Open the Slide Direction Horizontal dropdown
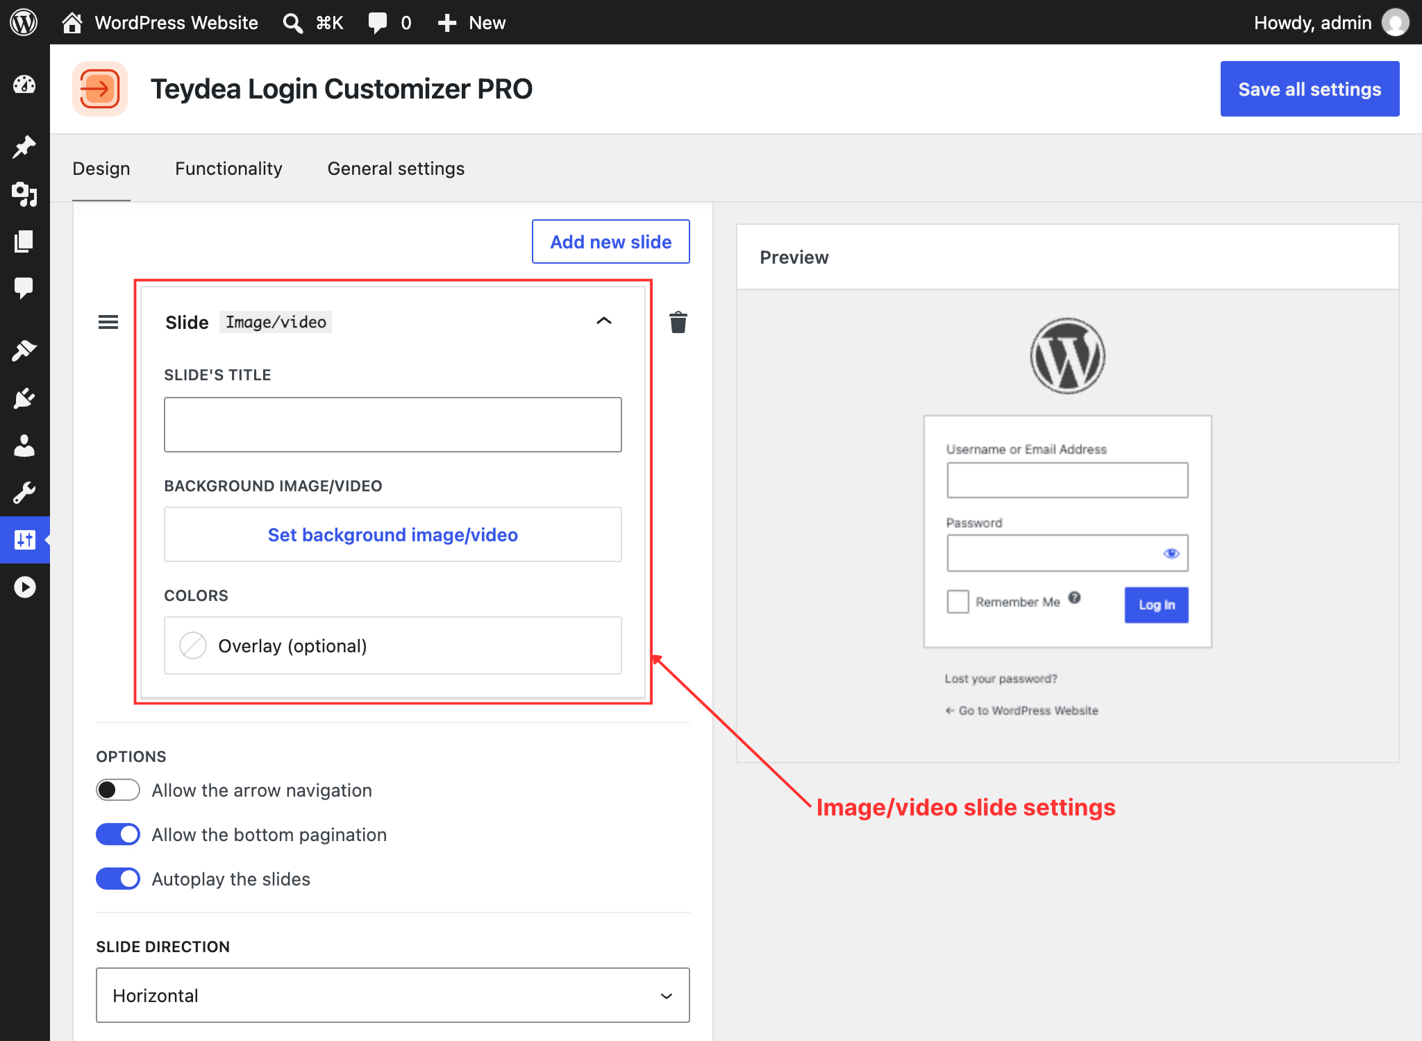The width and height of the screenshot is (1422, 1041). [393, 995]
